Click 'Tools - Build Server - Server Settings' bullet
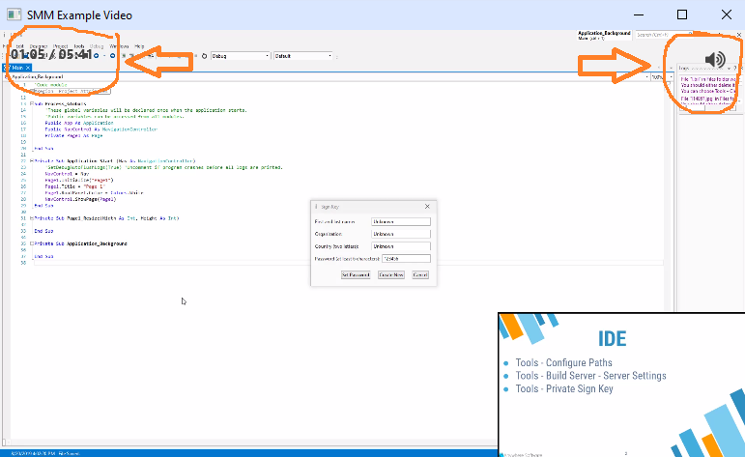The image size is (745, 457). [x=591, y=376]
